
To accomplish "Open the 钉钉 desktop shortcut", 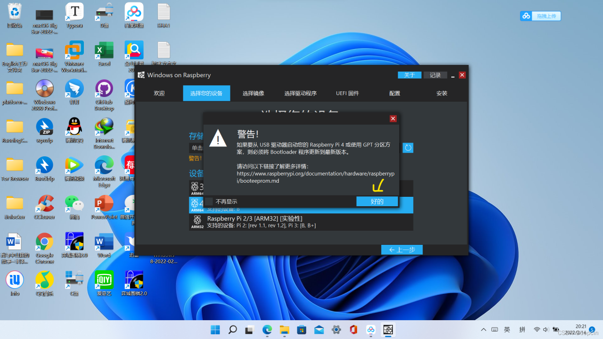I will [x=74, y=92].
